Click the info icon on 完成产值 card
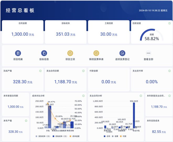Viewport: 173px width, 142px height. (40, 71)
